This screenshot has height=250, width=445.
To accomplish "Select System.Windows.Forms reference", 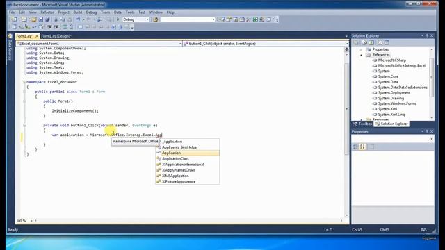I will pos(397,103).
